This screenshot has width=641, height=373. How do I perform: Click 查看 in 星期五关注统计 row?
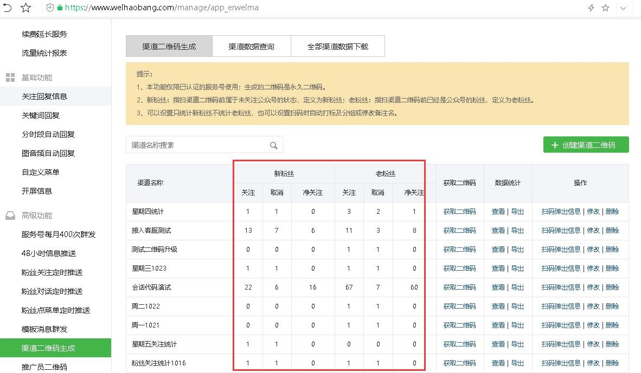pos(498,344)
